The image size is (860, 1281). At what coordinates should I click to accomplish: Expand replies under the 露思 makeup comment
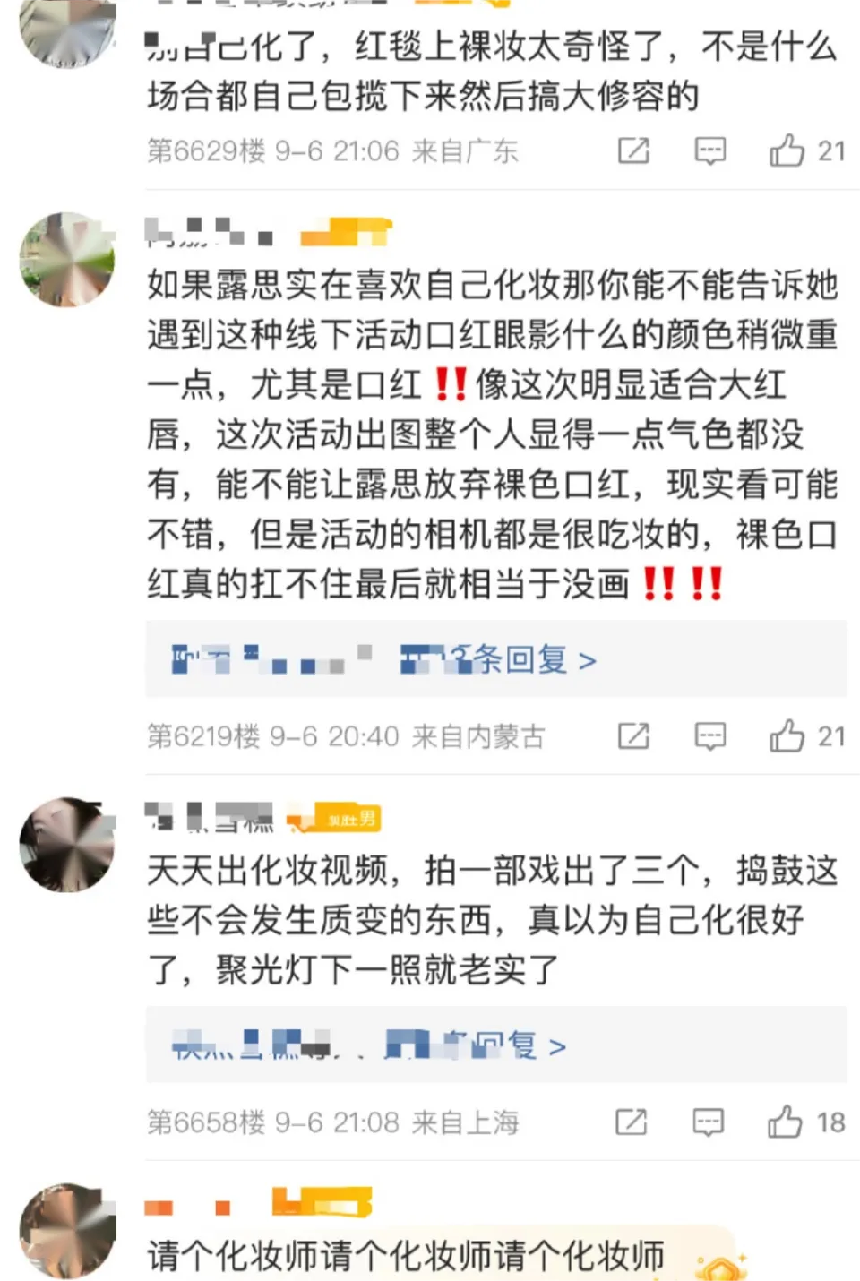point(496,659)
